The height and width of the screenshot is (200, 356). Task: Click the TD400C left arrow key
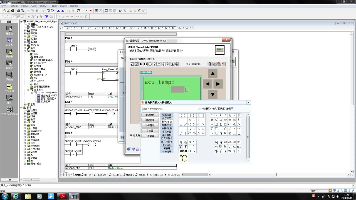207,84
